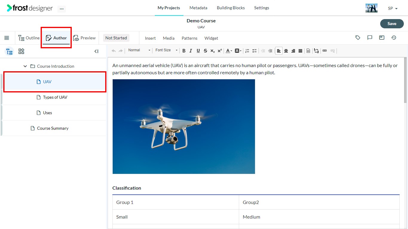
Task: Click the drone image in editor
Action: tap(184, 126)
